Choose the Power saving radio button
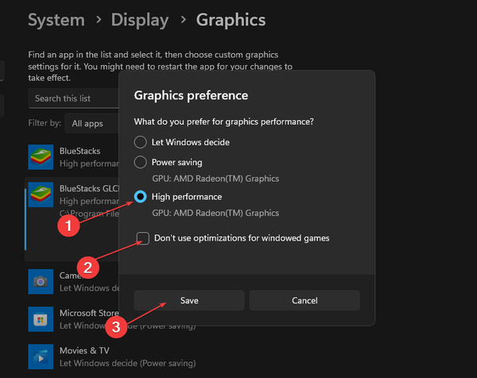The width and height of the screenshot is (477, 378). click(141, 162)
